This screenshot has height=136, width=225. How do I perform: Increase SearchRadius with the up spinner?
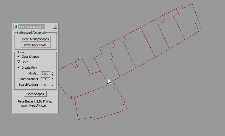(x=52, y=84)
